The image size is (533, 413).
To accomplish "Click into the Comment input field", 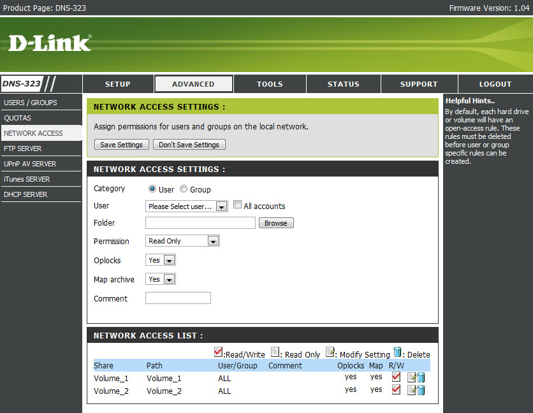I will (x=178, y=298).
